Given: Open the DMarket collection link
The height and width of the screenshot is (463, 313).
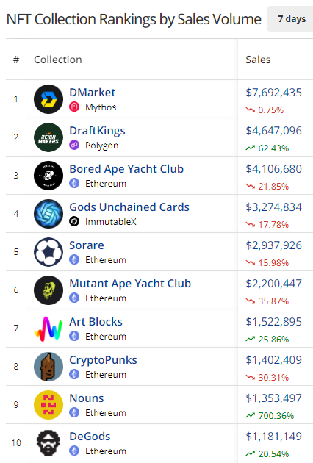Looking at the screenshot, I should pyautogui.click(x=92, y=93).
